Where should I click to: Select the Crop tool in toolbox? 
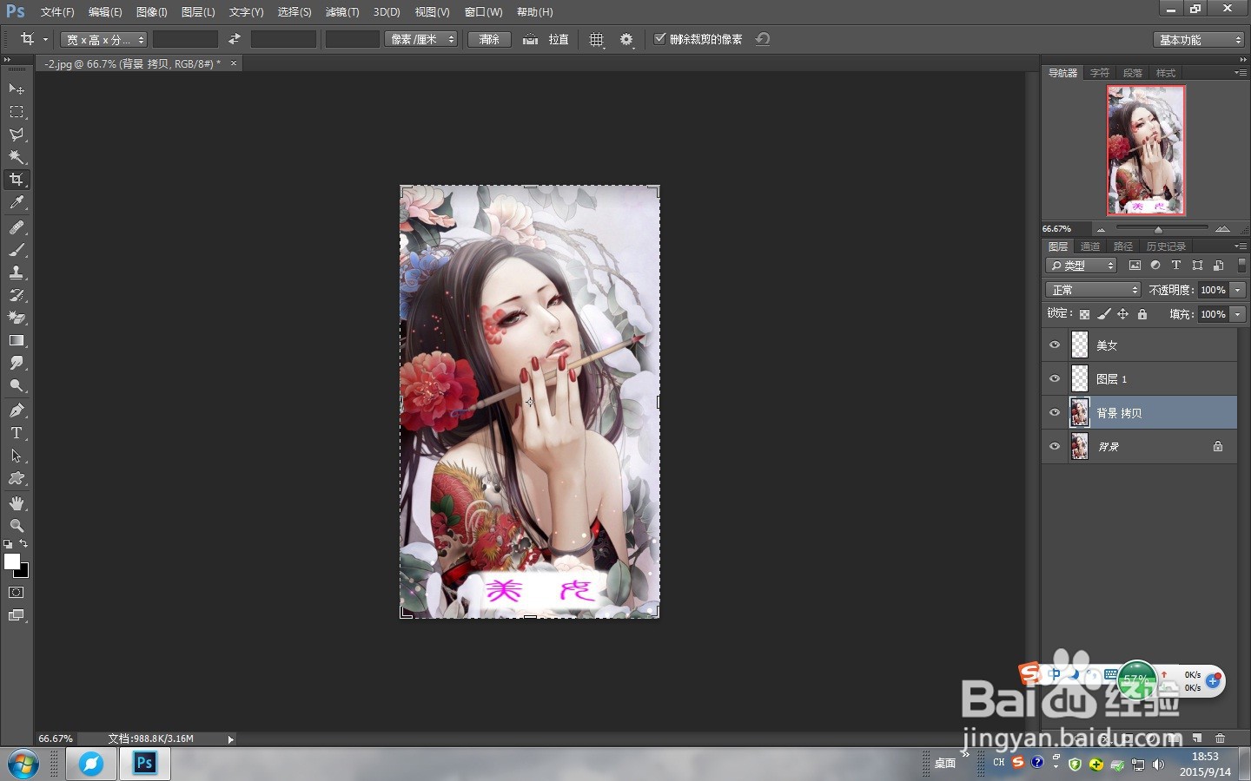coord(16,179)
